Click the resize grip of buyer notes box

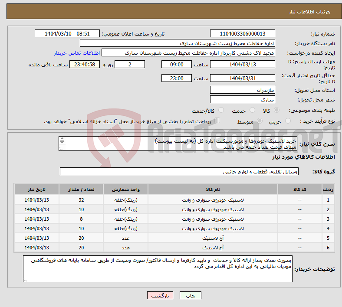coord(25,280)
